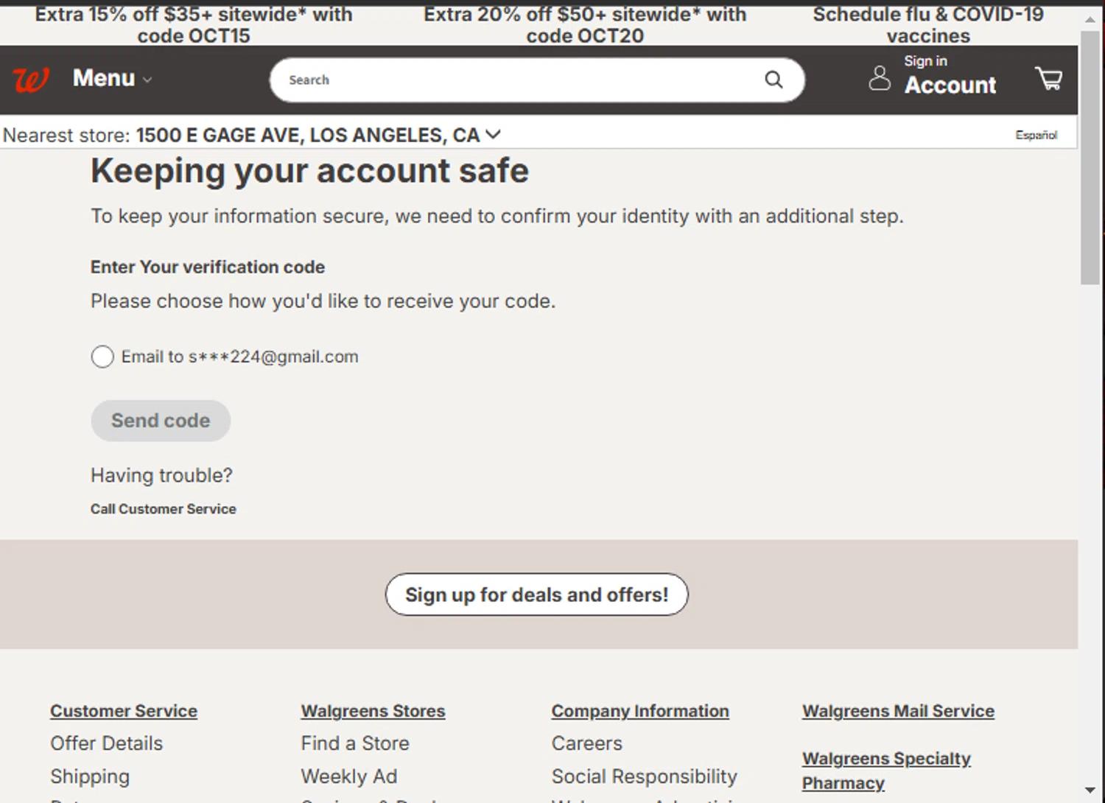Open Sign in Account link

950,75
